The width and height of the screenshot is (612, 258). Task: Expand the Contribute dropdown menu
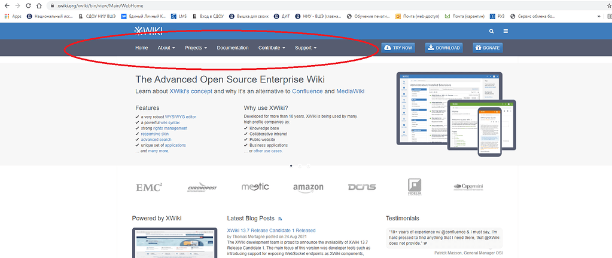272,48
